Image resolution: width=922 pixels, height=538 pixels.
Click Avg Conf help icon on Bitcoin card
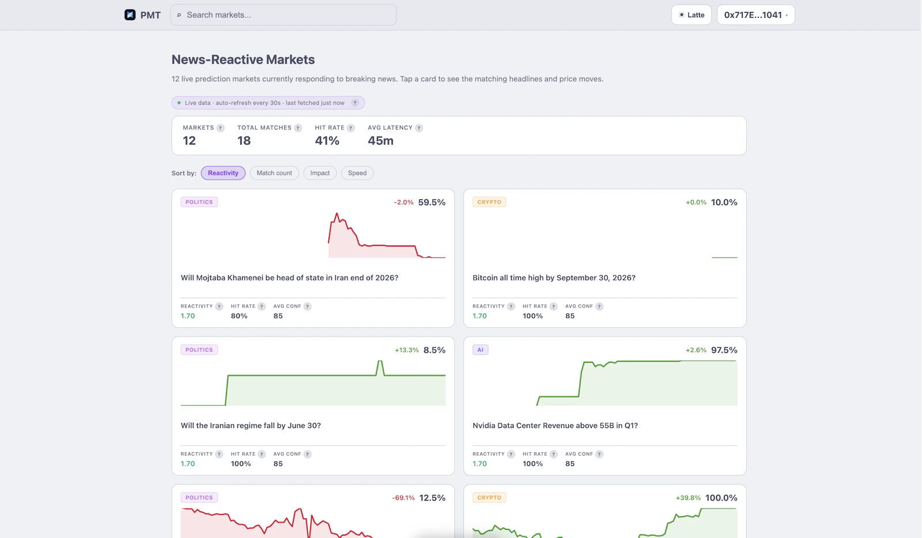[599, 306]
